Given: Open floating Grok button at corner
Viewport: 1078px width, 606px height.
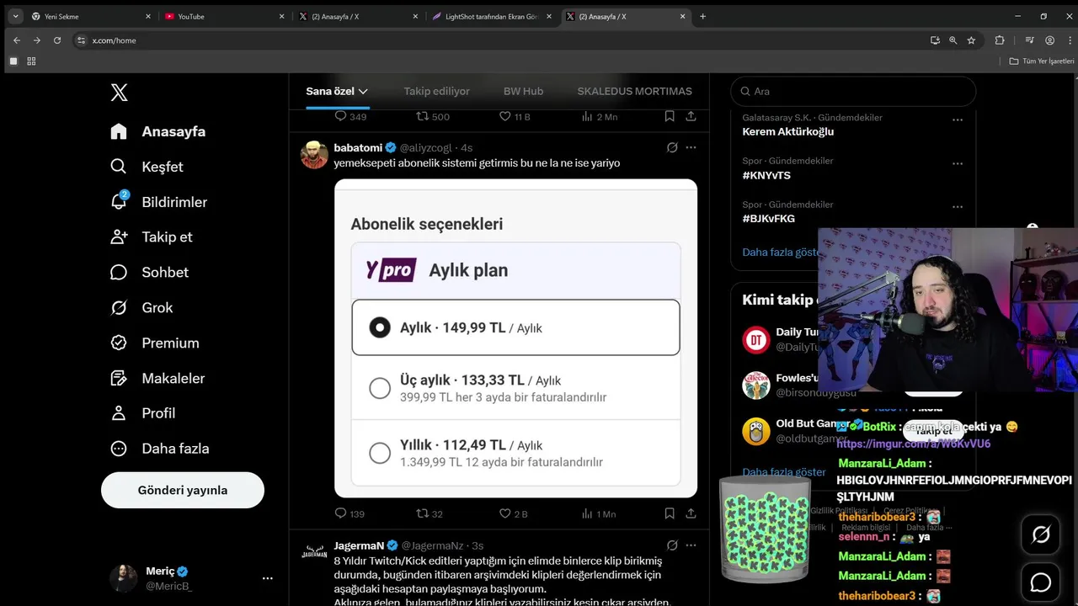Looking at the screenshot, I should 1041,534.
